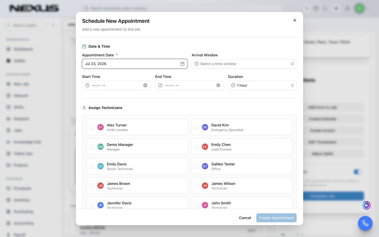Image resolution: width=379 pixels, height=237 pixels.
Task: Click the colorful assistant orb icon
Action: pos(366,205)
